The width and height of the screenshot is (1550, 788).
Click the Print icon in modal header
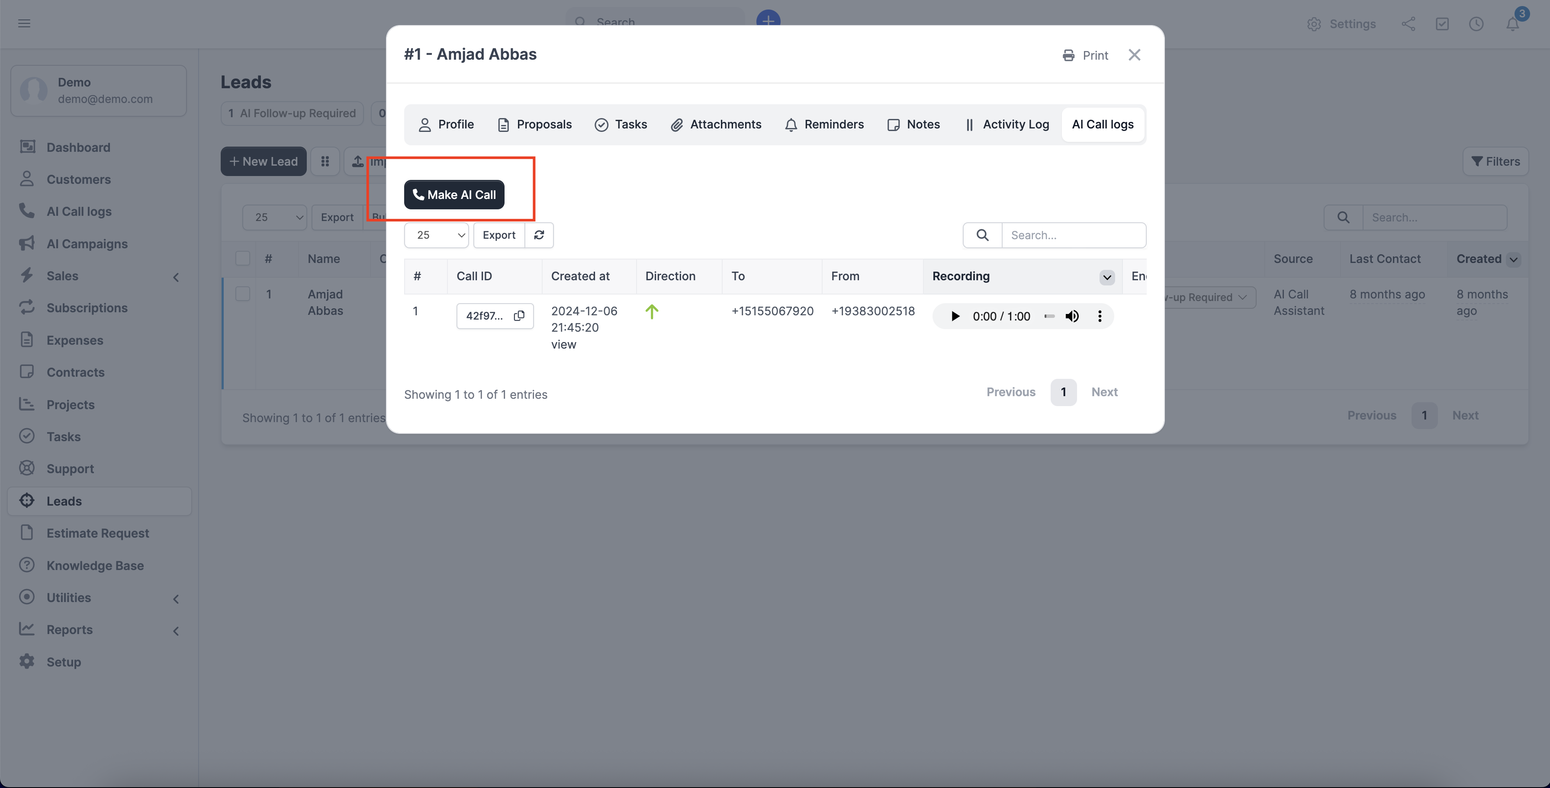[1068, 55]
